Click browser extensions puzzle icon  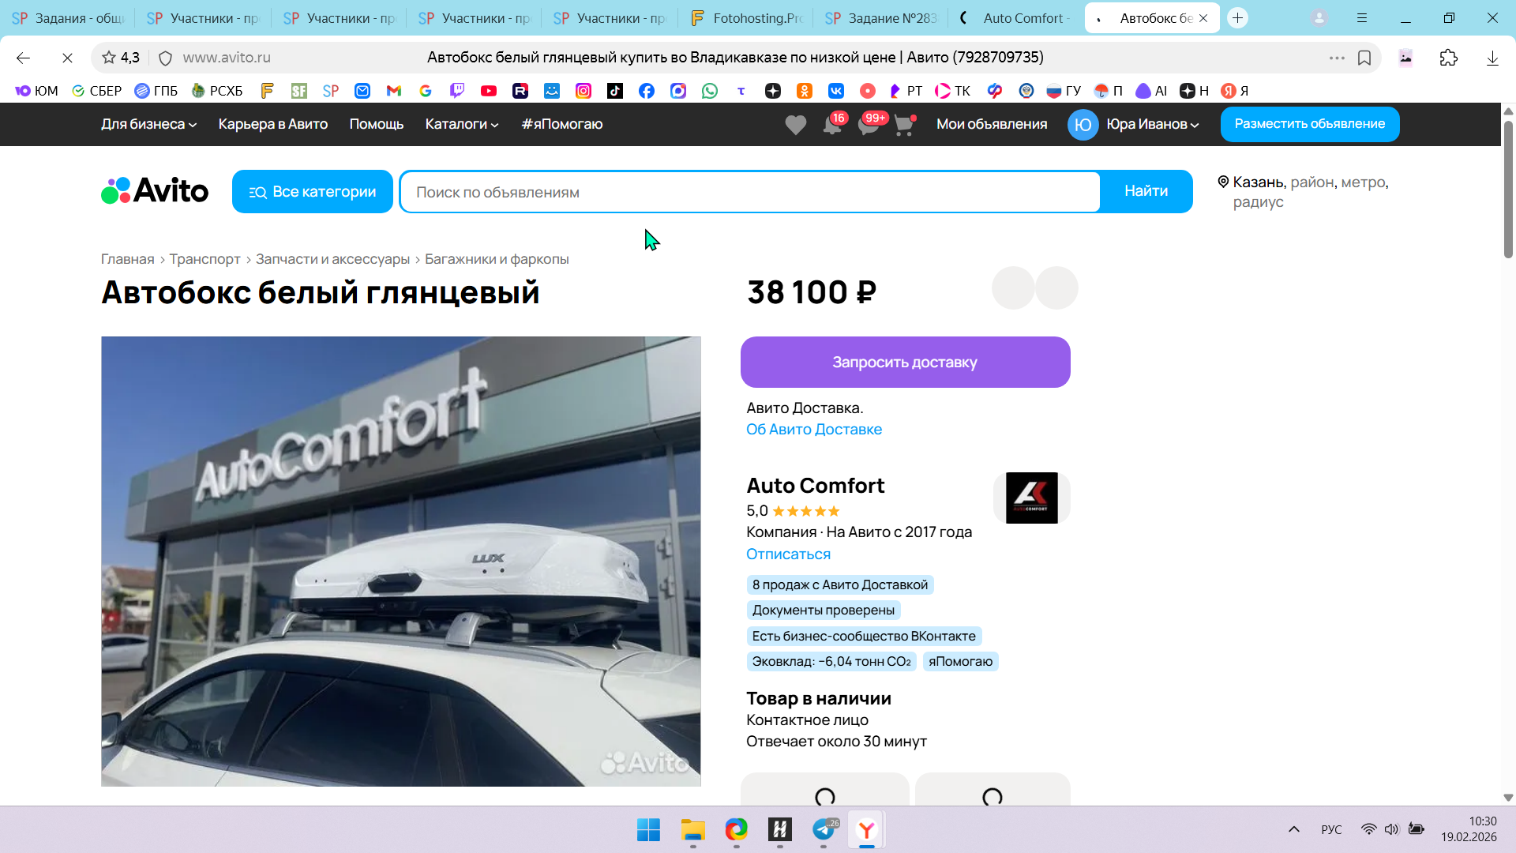1448,58
